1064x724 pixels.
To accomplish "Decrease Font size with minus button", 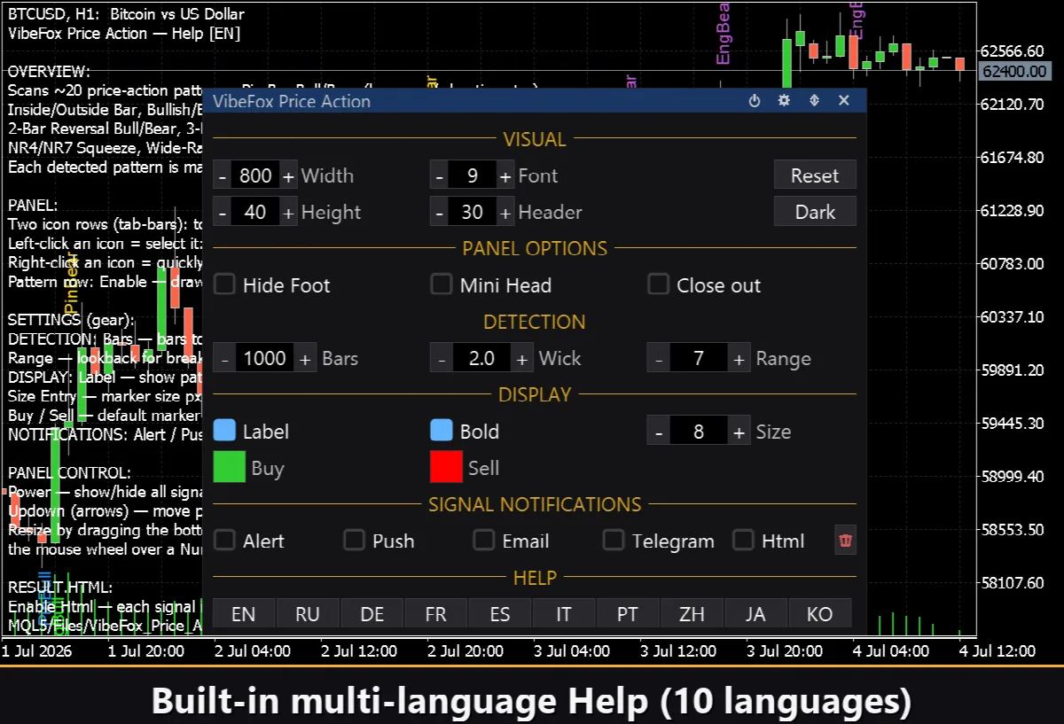I will point(439,175).
